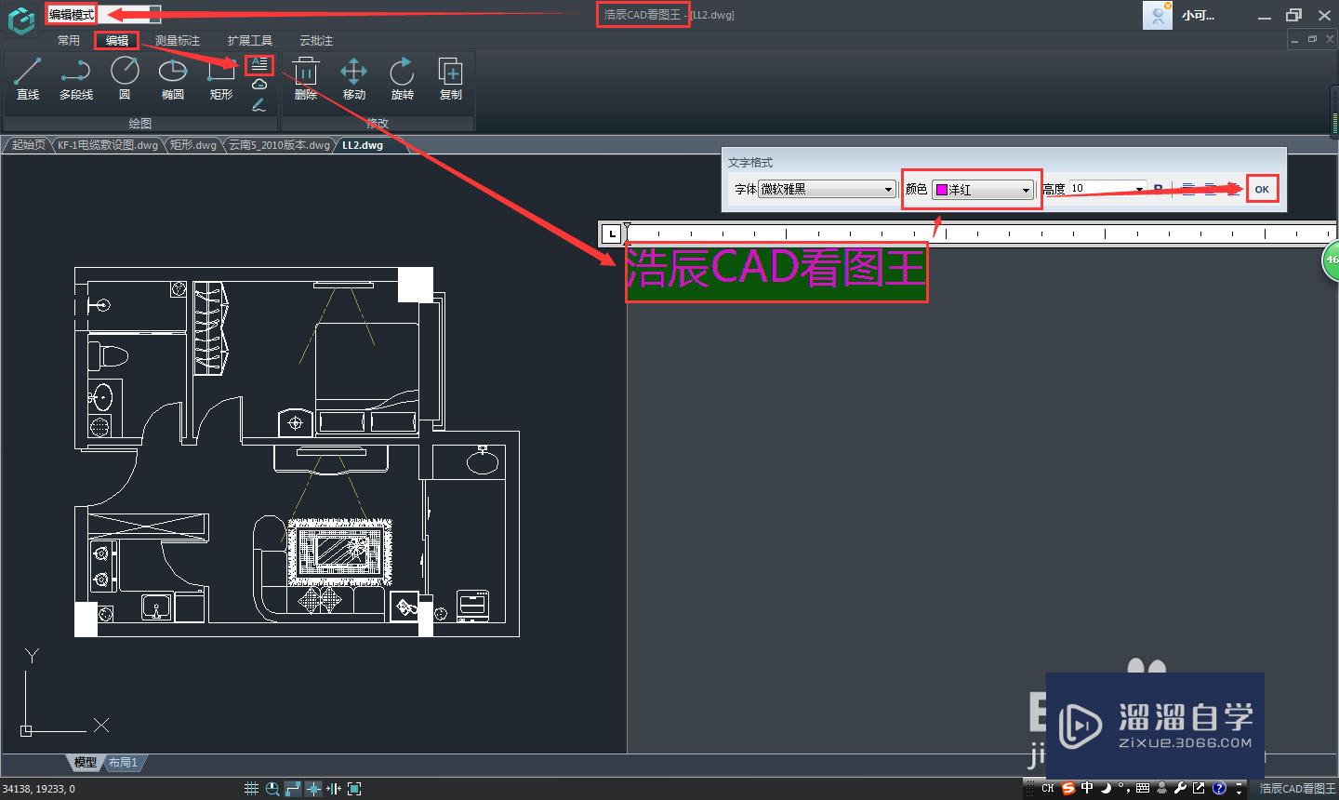Open the 测量标注 ribbon tab
The height and width of the screenshot is (800, 1339).
pos(178,40)
